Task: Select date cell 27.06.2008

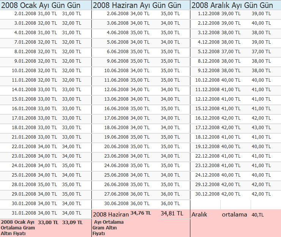Action: coord(116,194)
